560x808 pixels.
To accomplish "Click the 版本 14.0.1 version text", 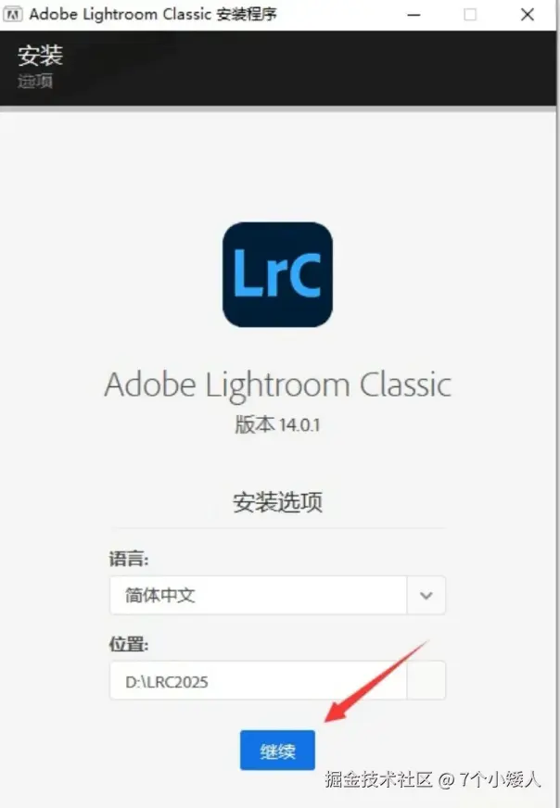I will [277, 424].
